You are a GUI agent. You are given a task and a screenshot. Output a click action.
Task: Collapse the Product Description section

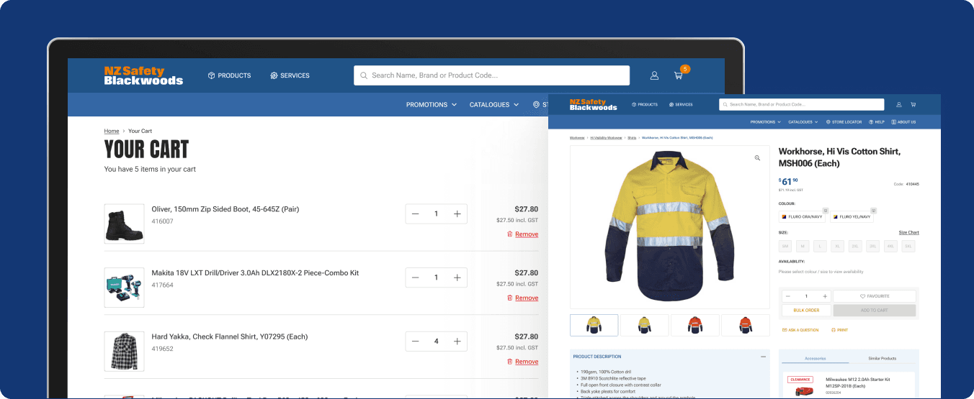[763, 357]
